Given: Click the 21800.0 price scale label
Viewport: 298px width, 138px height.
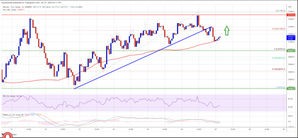Looking at the screenshot, I should click(x=290, y=12).
